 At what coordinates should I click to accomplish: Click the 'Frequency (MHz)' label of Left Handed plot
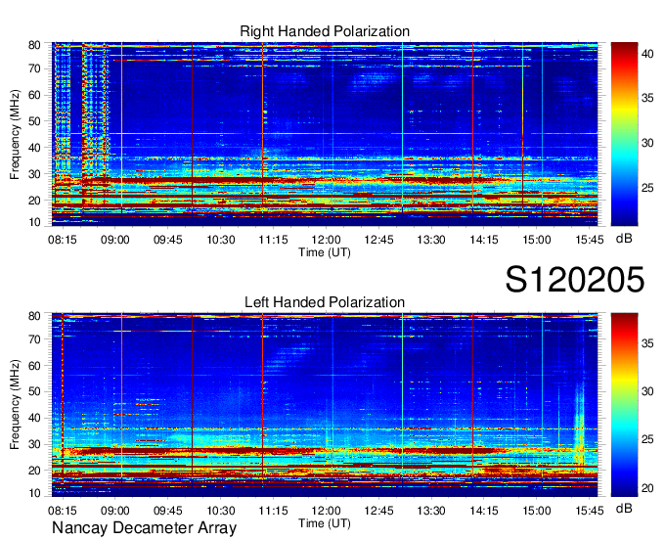coord(15,405)
